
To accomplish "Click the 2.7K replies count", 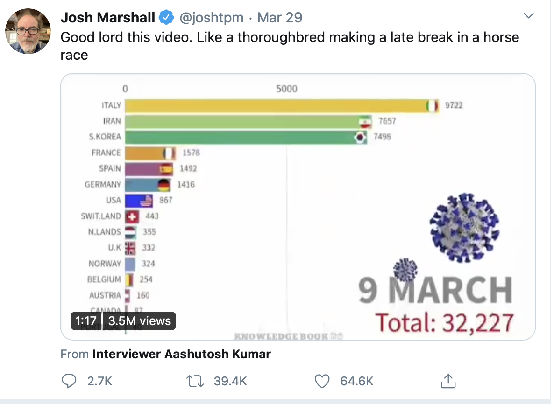I will click(x=99, y=381).
